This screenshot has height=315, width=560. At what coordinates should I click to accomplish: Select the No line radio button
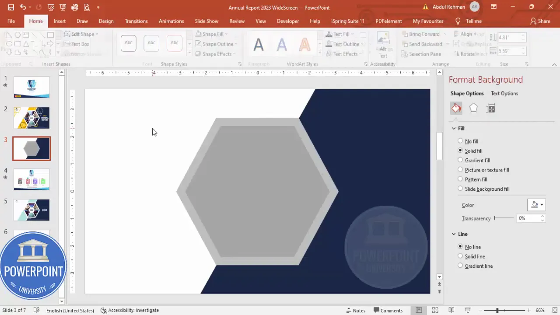point(460,247)
